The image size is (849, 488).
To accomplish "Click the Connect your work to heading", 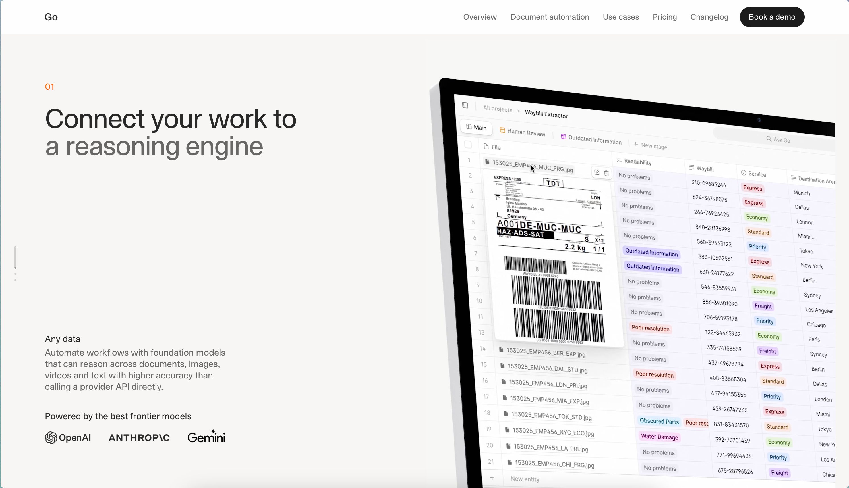I will point(170,119).
